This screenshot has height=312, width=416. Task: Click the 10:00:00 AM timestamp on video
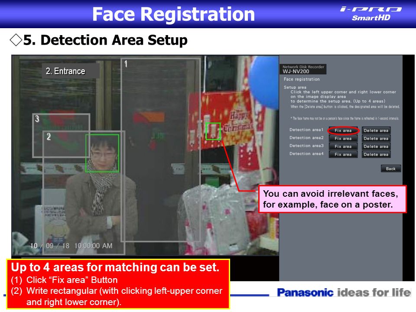click(93, 246)
